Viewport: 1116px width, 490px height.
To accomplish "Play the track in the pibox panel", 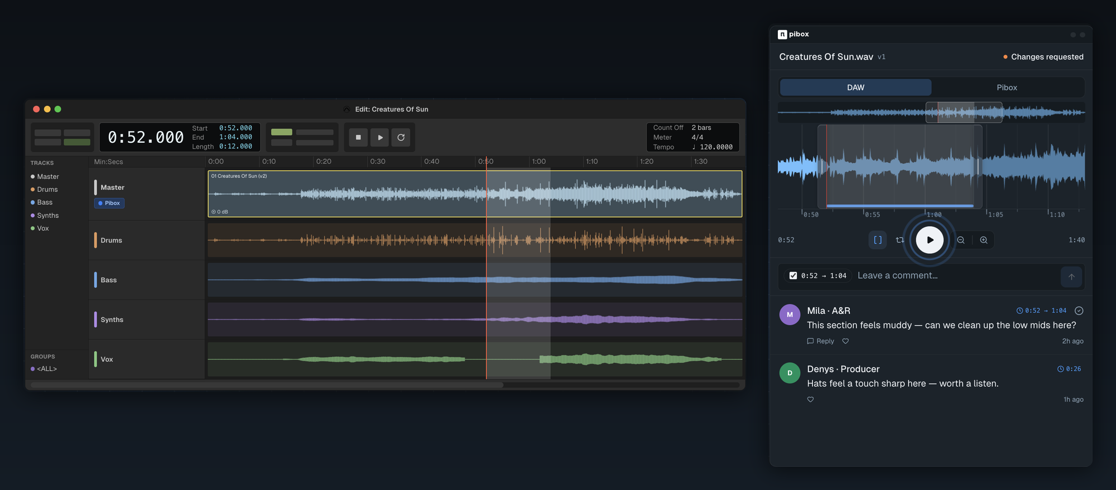I will click(930, 240).
